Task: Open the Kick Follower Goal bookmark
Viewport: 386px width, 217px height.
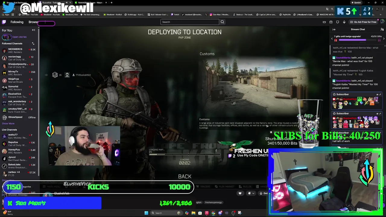Action: (158, 14)
